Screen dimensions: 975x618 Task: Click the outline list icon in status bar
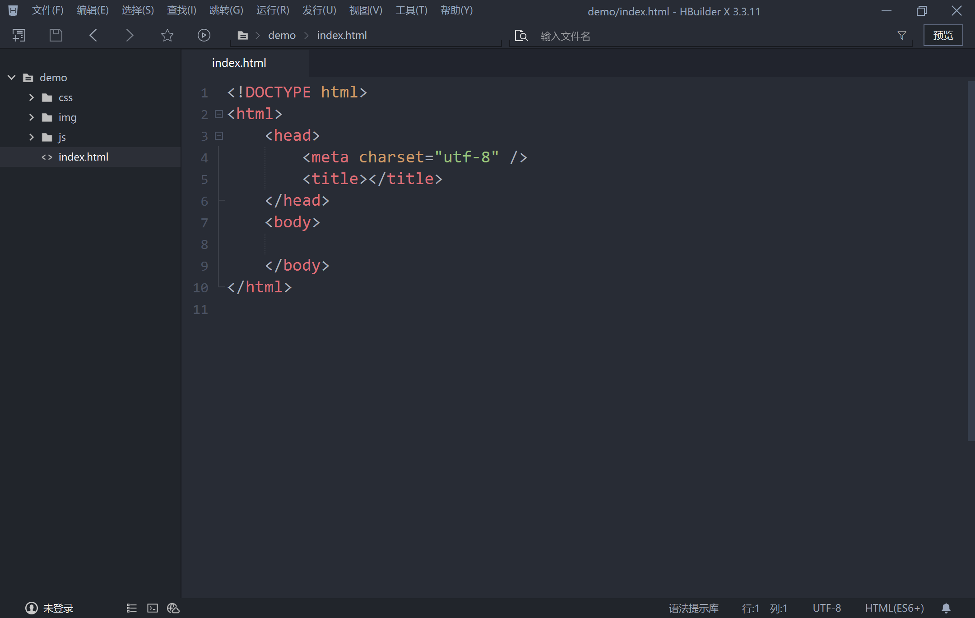tap(131, 608)
